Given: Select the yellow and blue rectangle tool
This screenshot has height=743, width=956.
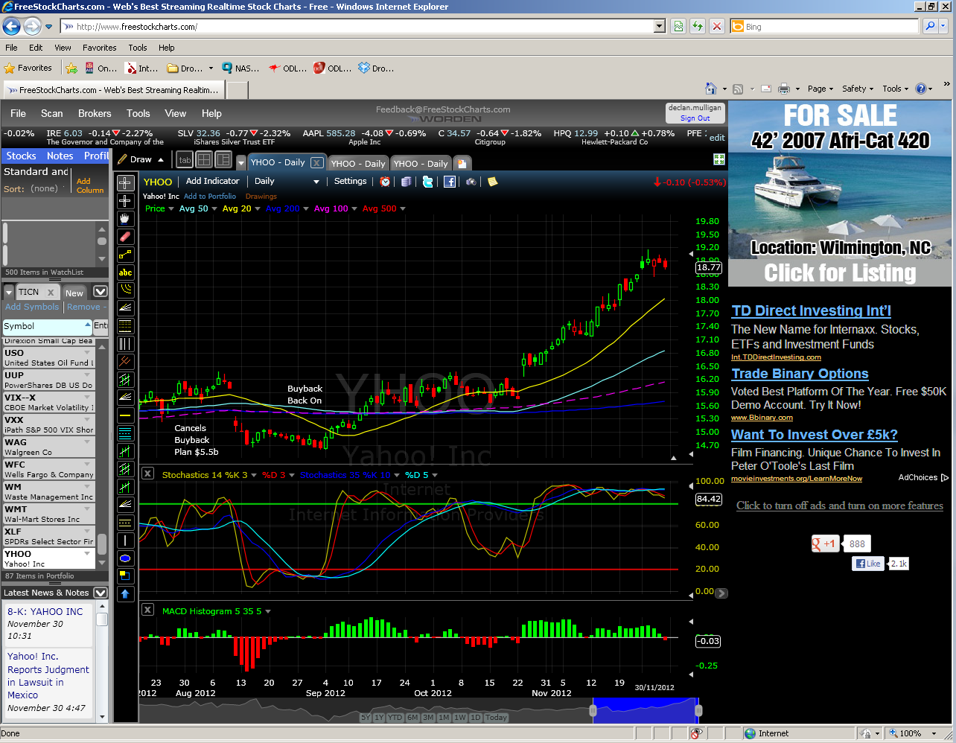Looking at the screenshot, I should pyautogui.click(x=125, y=575).
